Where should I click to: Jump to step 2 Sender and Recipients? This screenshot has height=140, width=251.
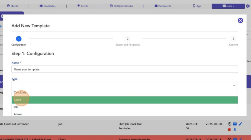127,39
